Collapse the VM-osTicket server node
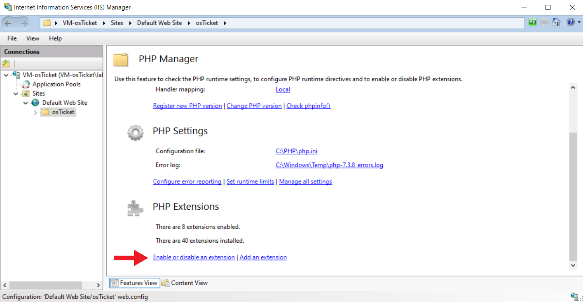Image resolution: width=583 pixels, height=302 pixels. coord(6,75)
